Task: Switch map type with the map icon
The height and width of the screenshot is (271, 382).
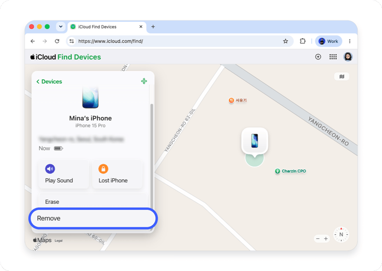Action: click(342, 77)
